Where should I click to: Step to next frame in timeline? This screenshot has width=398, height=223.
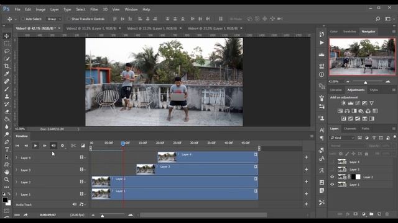[44, 146]
